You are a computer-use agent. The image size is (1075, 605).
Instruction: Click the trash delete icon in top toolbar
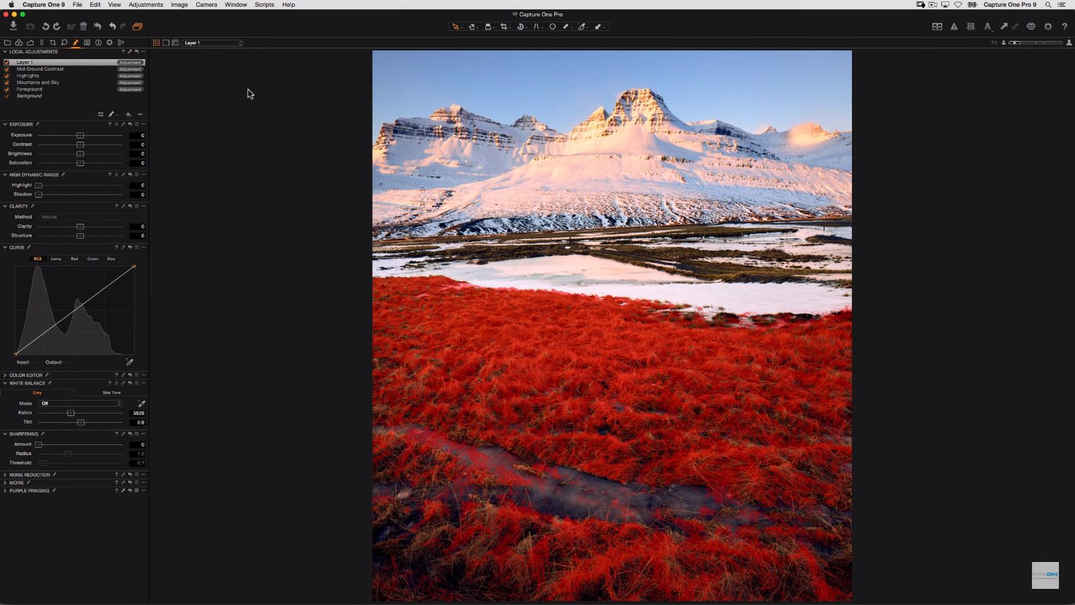click(x=83, y=26)
